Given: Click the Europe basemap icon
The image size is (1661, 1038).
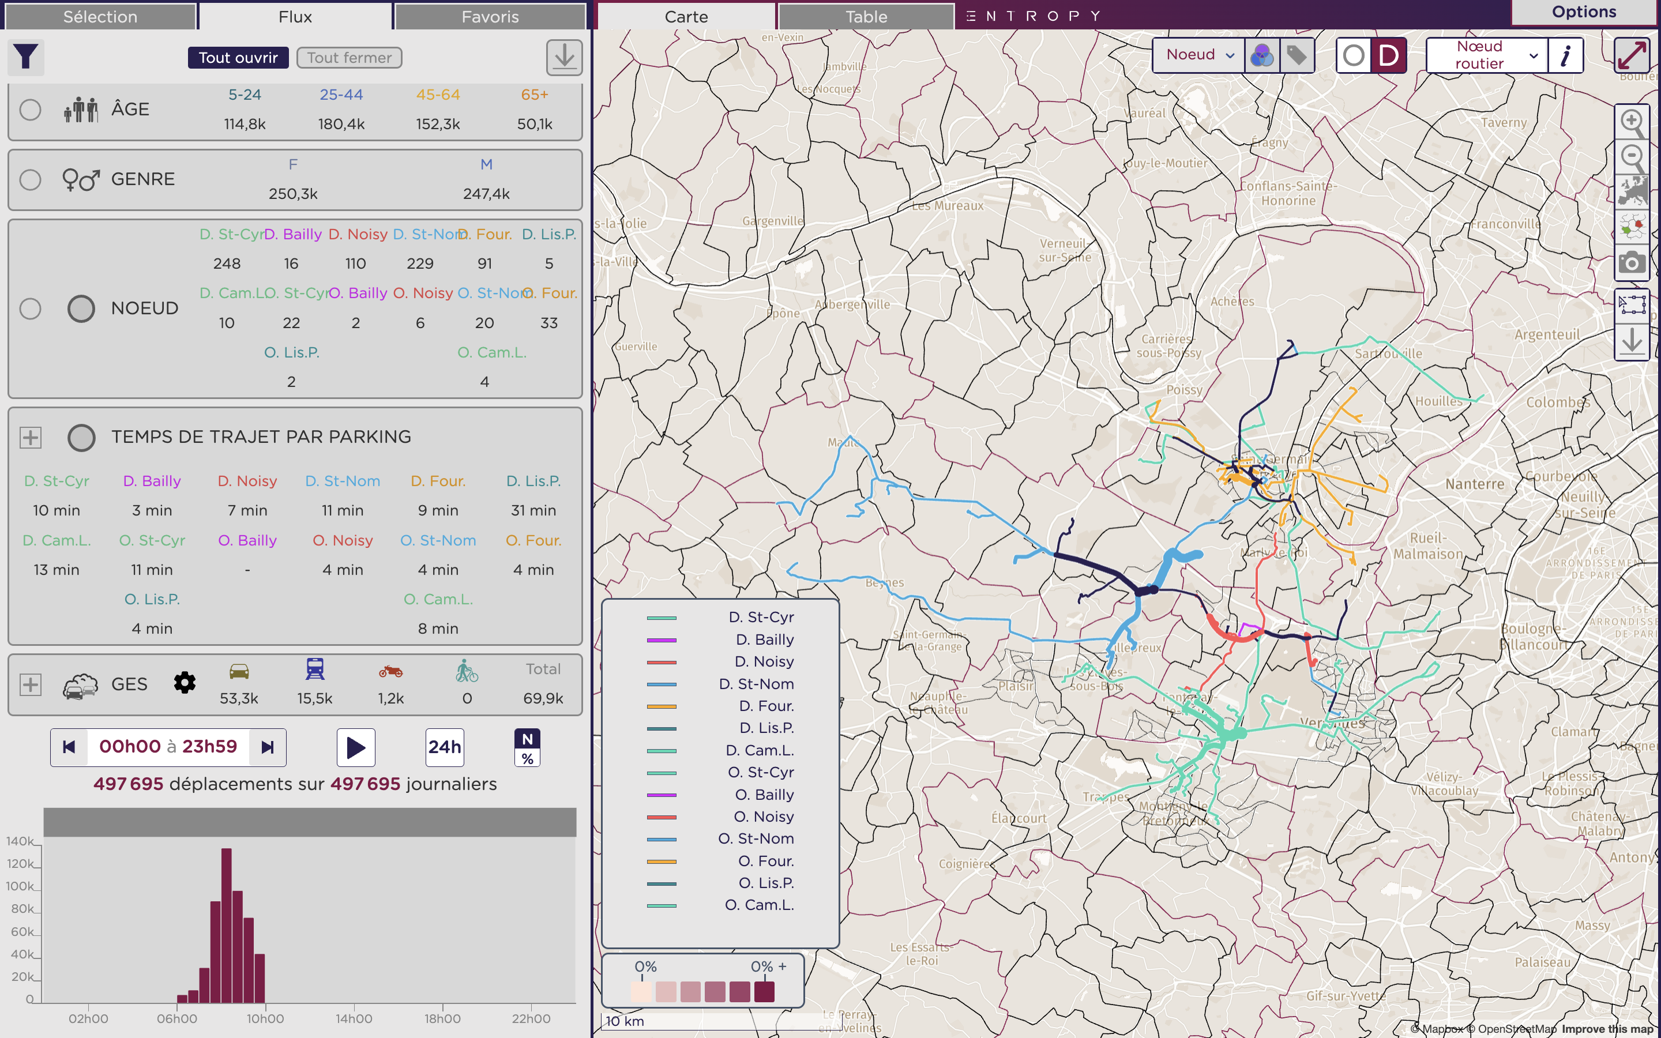Looking at the screenshot, I should [1632, 192].
